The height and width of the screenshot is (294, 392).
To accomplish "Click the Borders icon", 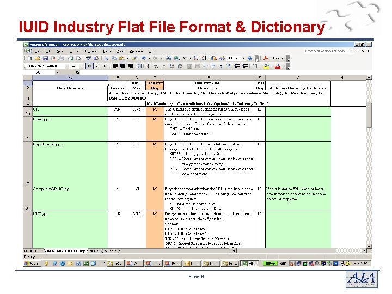I will 255,66.
